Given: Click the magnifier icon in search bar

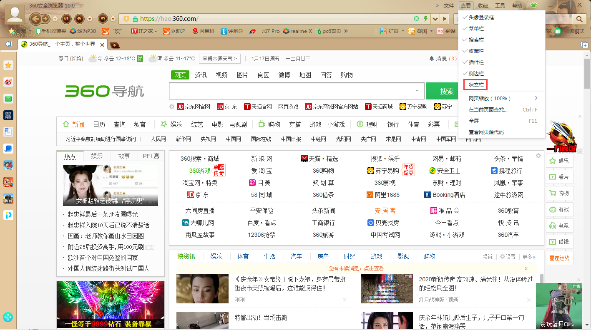Looking at the screenshot, I should 579,19.
